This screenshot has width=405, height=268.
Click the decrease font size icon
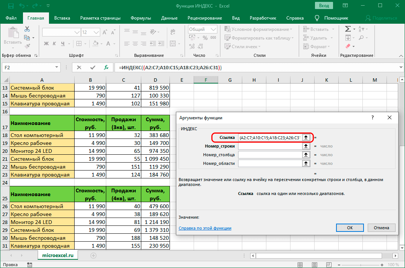tap(113, 32)
